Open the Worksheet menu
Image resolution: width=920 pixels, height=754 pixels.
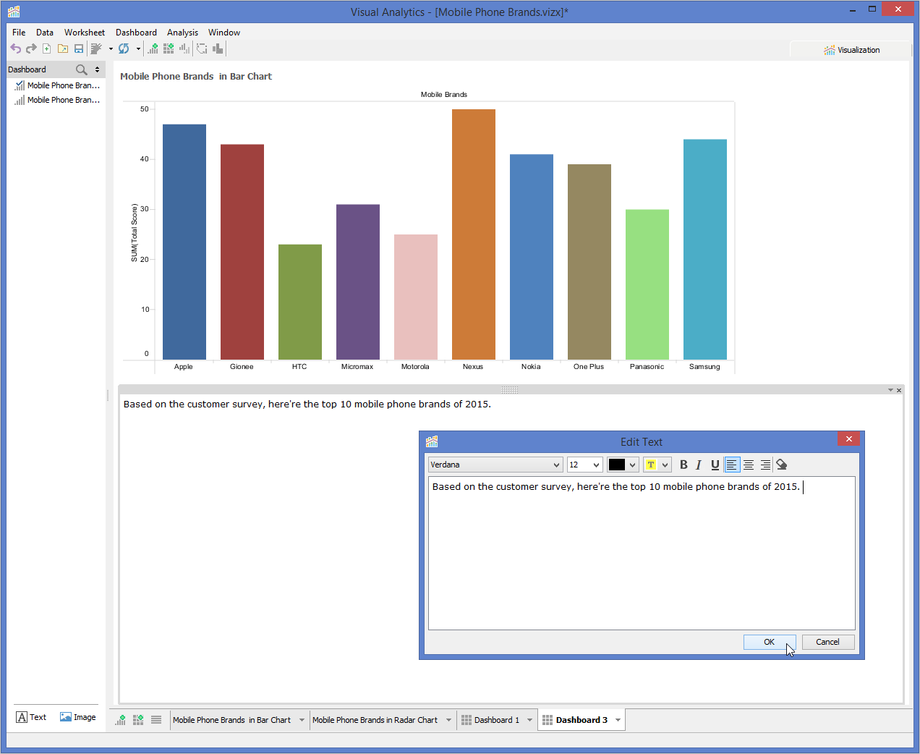click(85, 33)
